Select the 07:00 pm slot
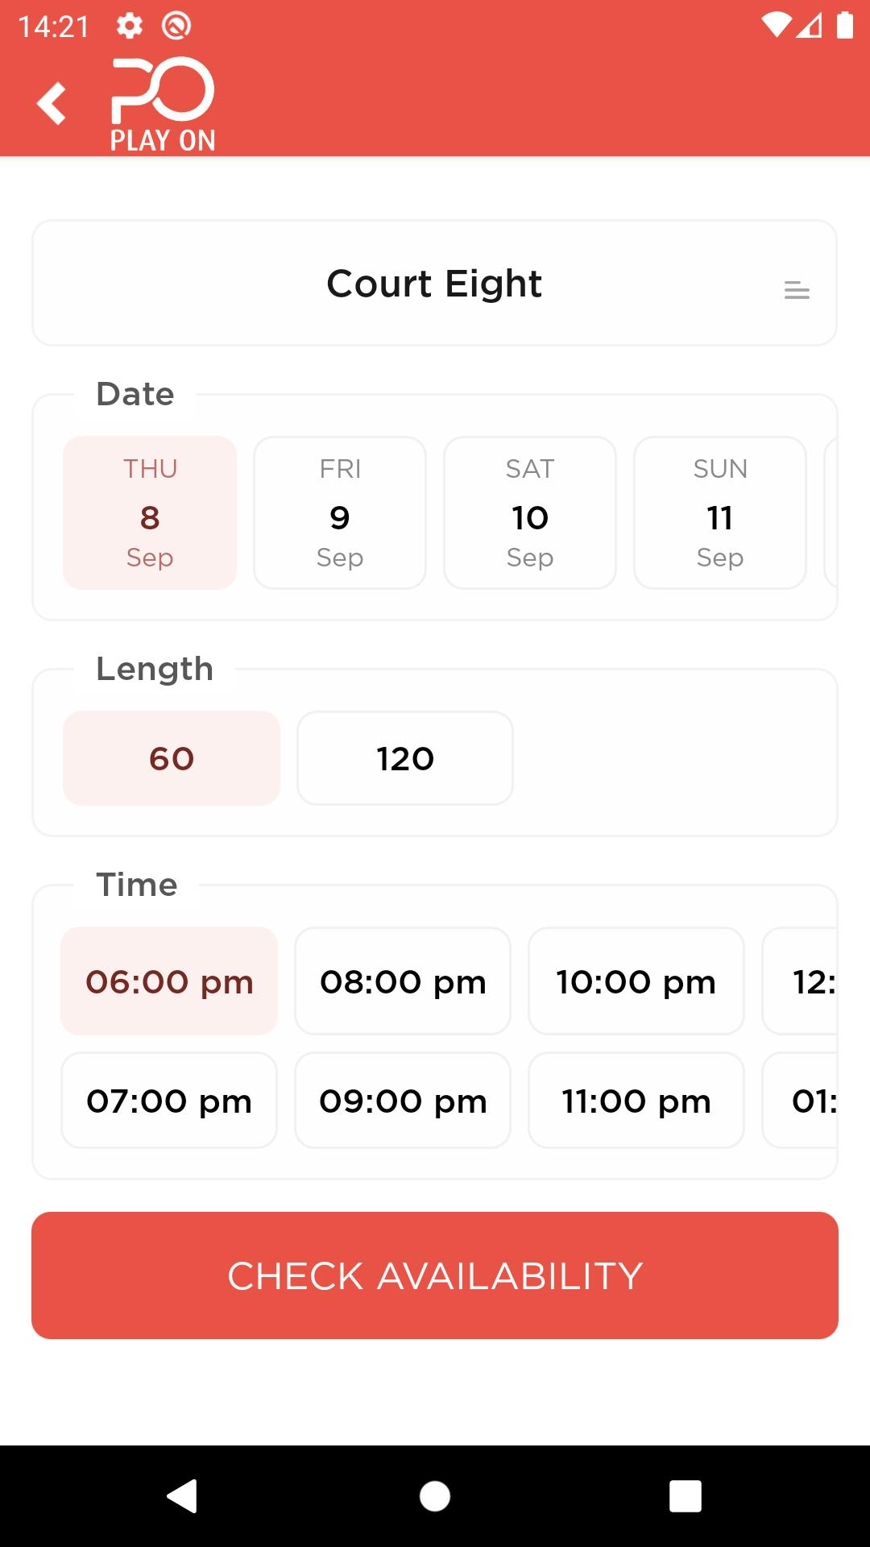This screenshot has width=870, height=1547. (169, 1101)
